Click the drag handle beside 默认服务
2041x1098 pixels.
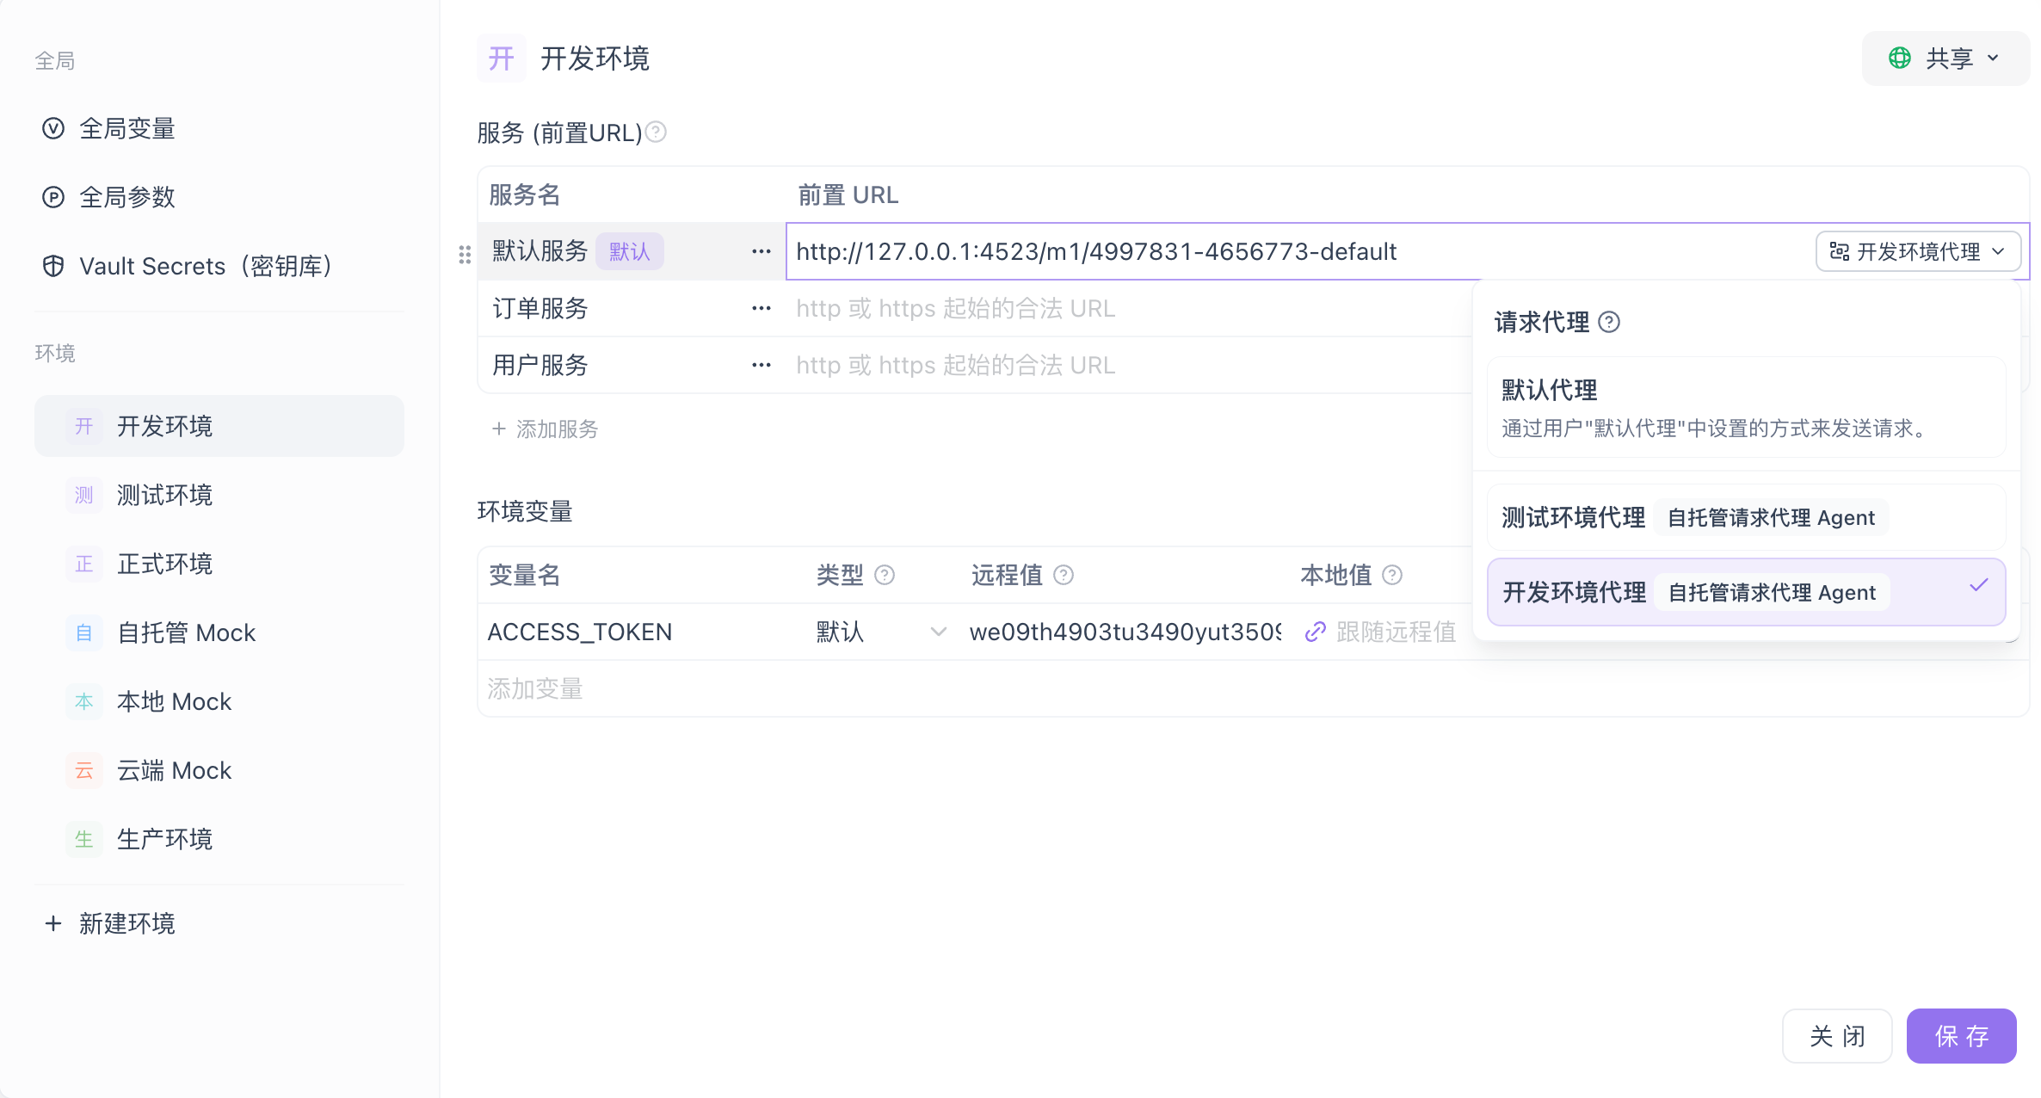point(465,252)
